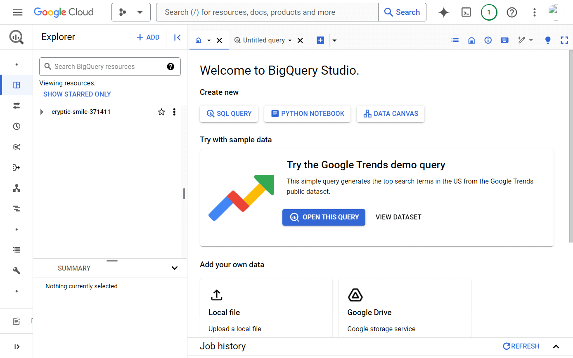Click SHOW STARRED ONLY link
The height and width of the screenshot is (358, 573).
77,94
